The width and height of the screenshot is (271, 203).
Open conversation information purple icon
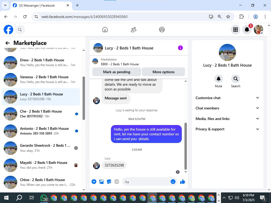point(180,48)
